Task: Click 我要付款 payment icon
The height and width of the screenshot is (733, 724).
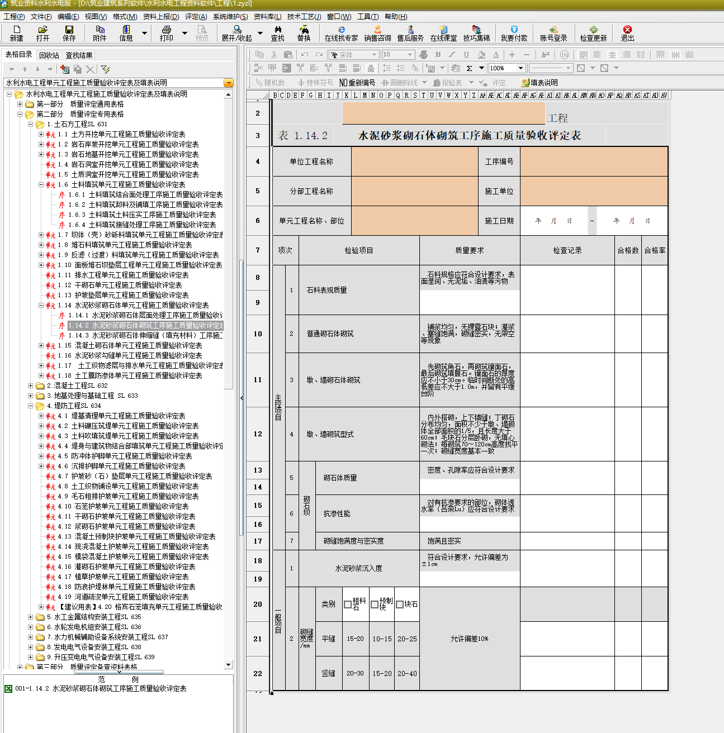Action: point(514,33)
